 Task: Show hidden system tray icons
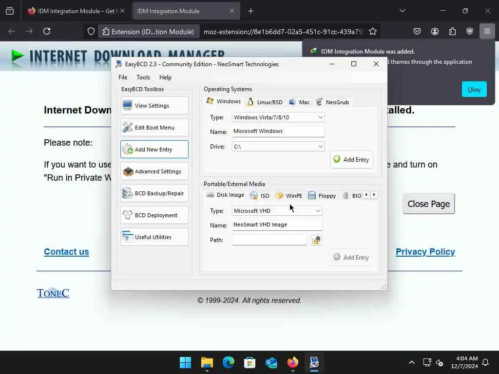[412, 362]
